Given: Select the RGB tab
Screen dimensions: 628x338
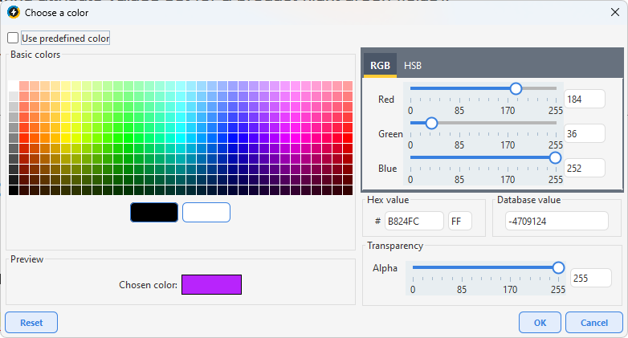Looking at the screenshot, I should [380, 66].
